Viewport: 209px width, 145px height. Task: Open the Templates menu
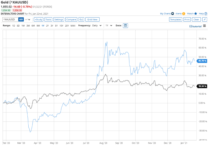(x=175, y=20)
